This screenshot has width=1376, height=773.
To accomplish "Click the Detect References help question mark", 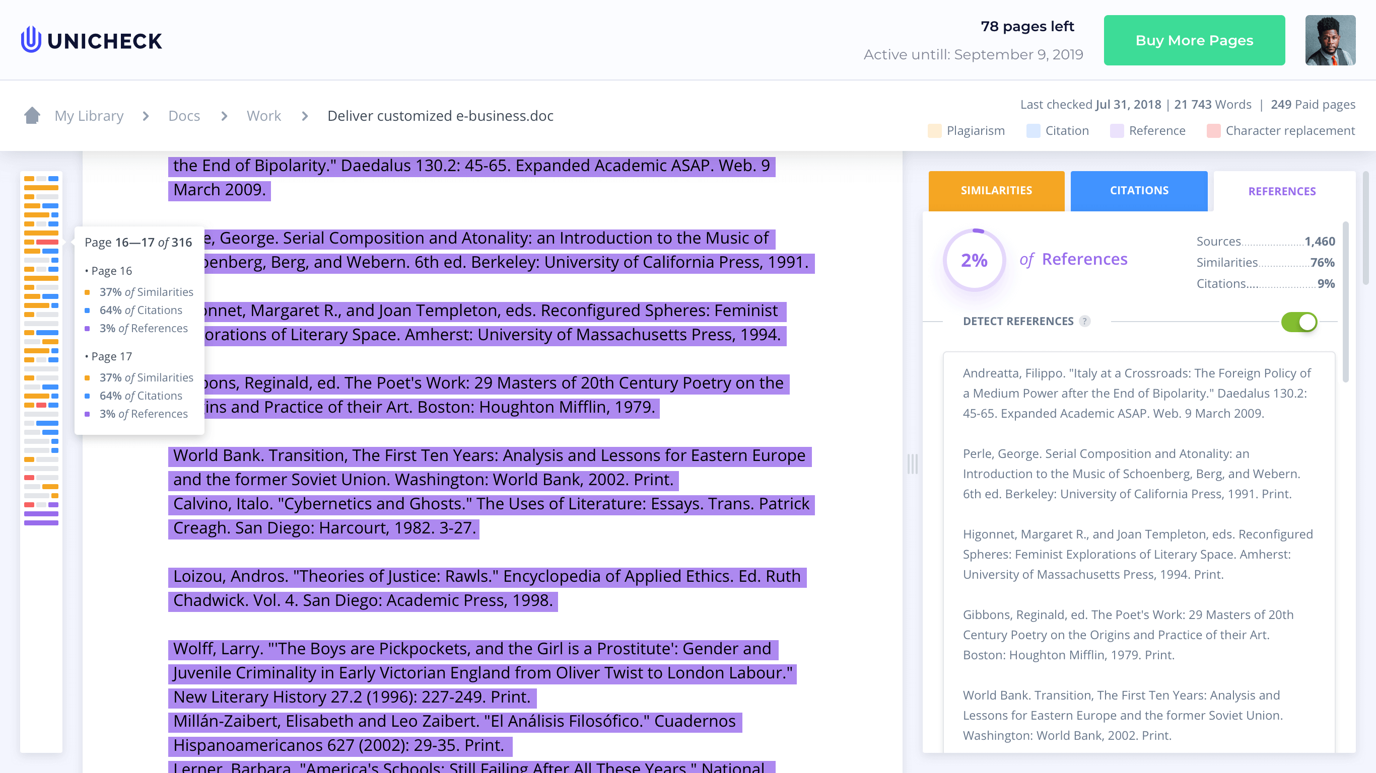I will (1084, 321).
